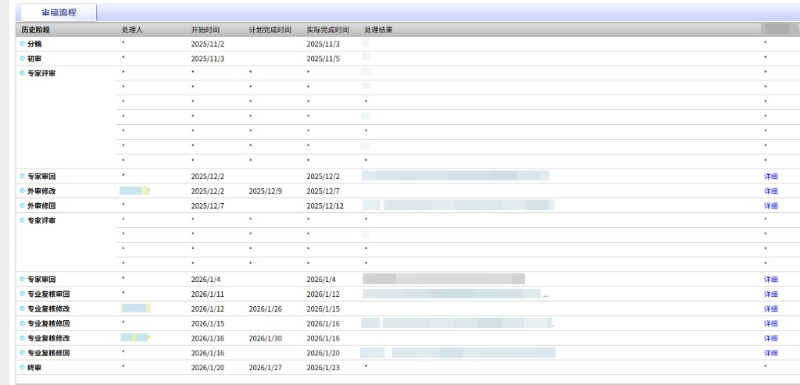
Task: Click the bullet icon beside 专业复核审回
Action: 23,294
